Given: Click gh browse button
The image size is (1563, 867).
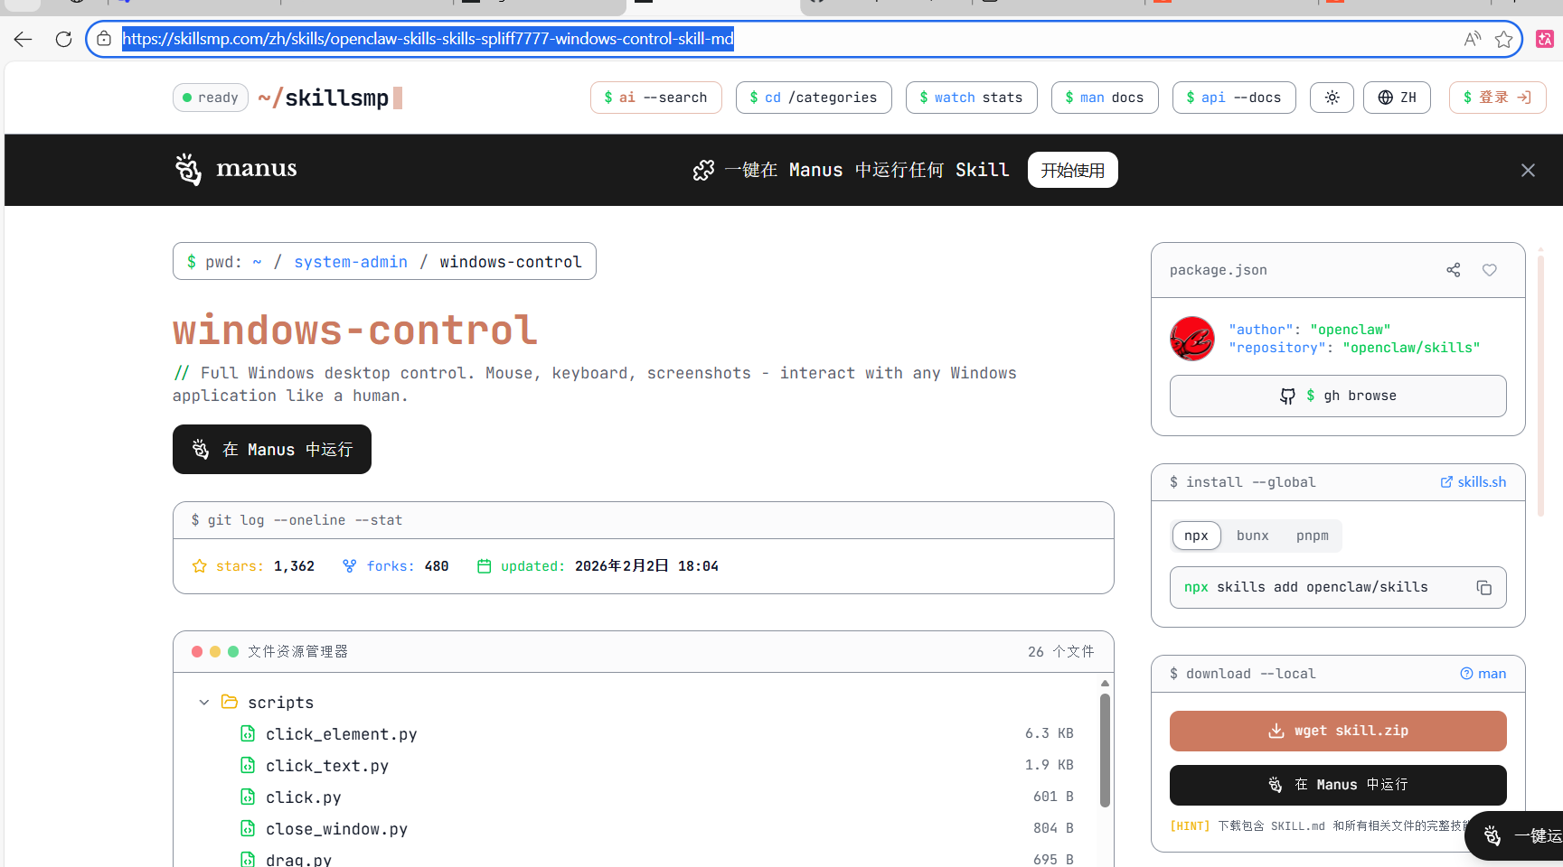Looking at the screenshot, I should [1338, 396].
